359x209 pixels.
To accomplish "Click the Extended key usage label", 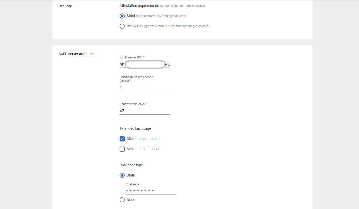I will (x=135, y=128).
